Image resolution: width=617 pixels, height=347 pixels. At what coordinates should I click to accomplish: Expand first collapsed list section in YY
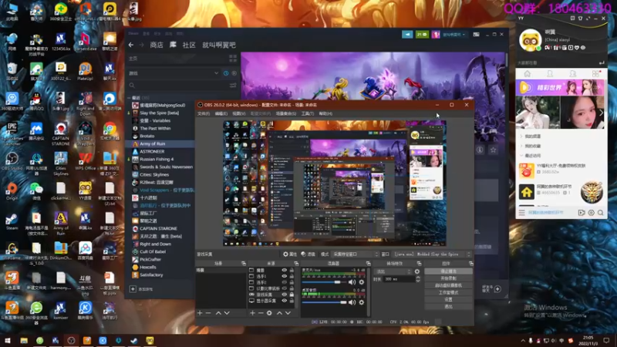[x=521, y=136]
